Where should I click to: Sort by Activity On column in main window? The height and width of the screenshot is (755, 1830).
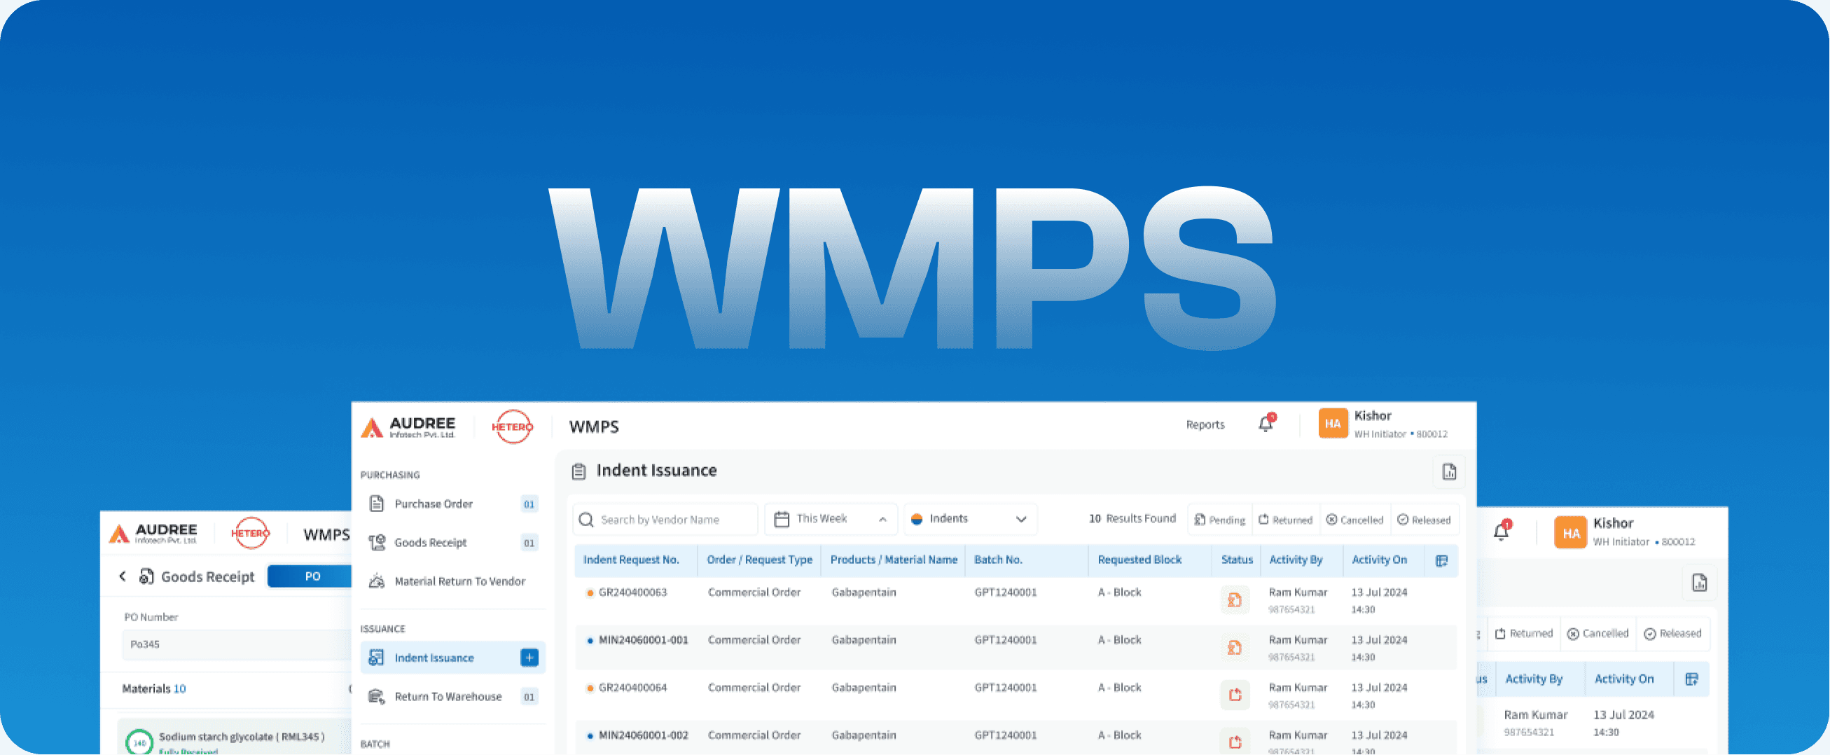point(1379,560)
